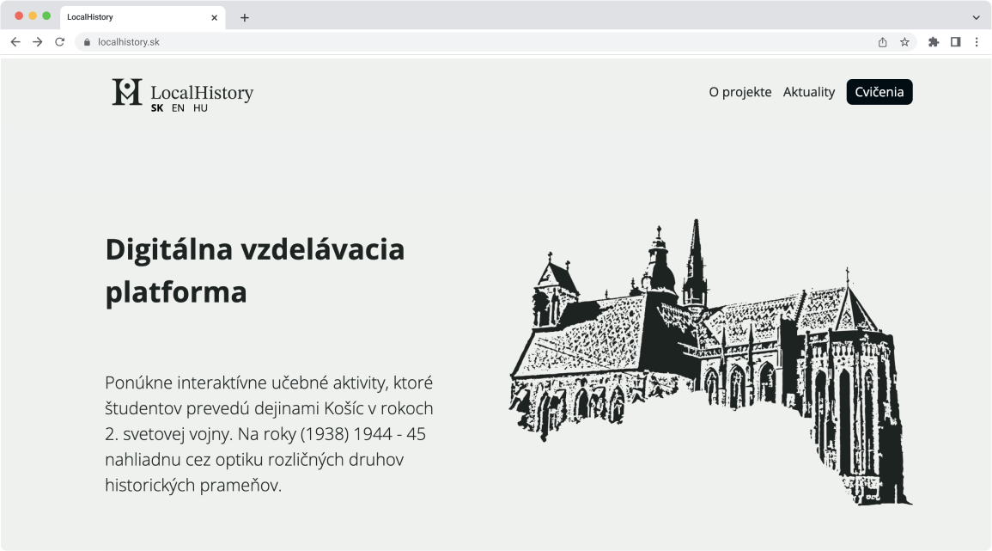Switch site language to EN

tap(178, 108)
